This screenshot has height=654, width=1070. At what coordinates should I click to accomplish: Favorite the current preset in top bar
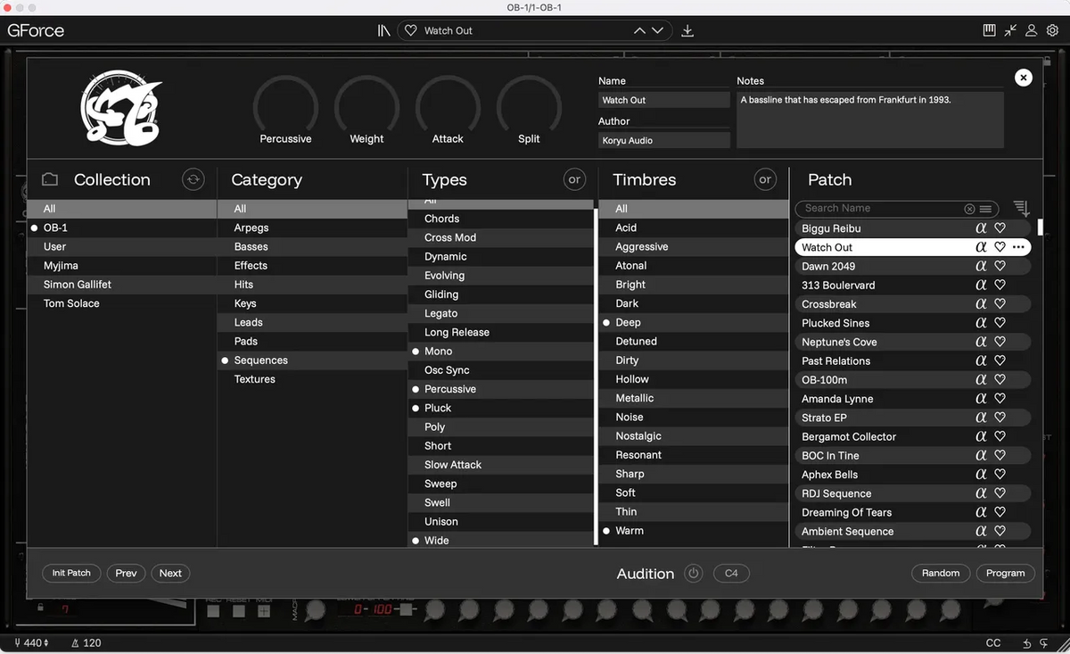pos(411,30)
